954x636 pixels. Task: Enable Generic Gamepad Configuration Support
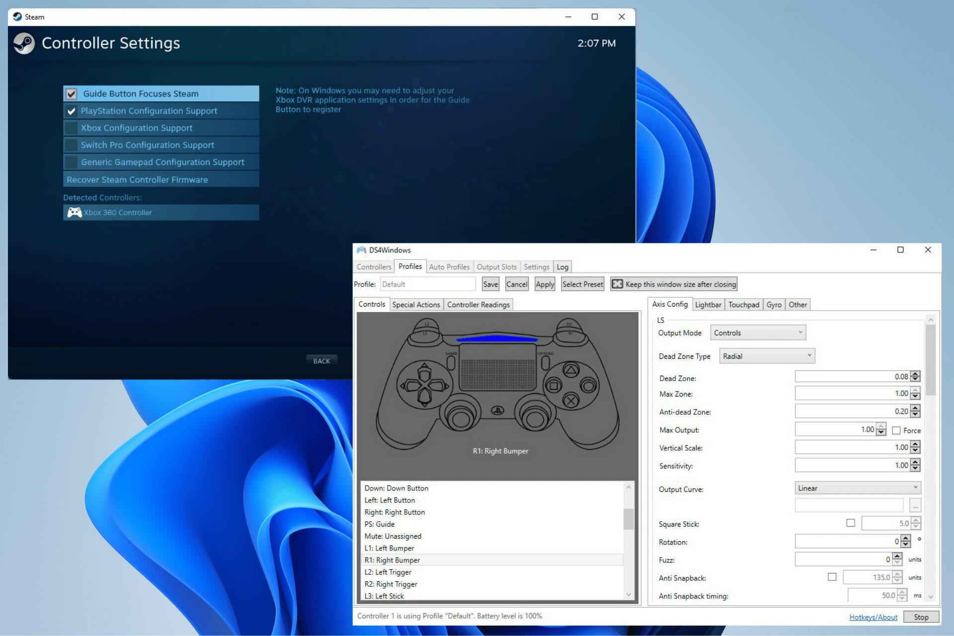[72, 162]
